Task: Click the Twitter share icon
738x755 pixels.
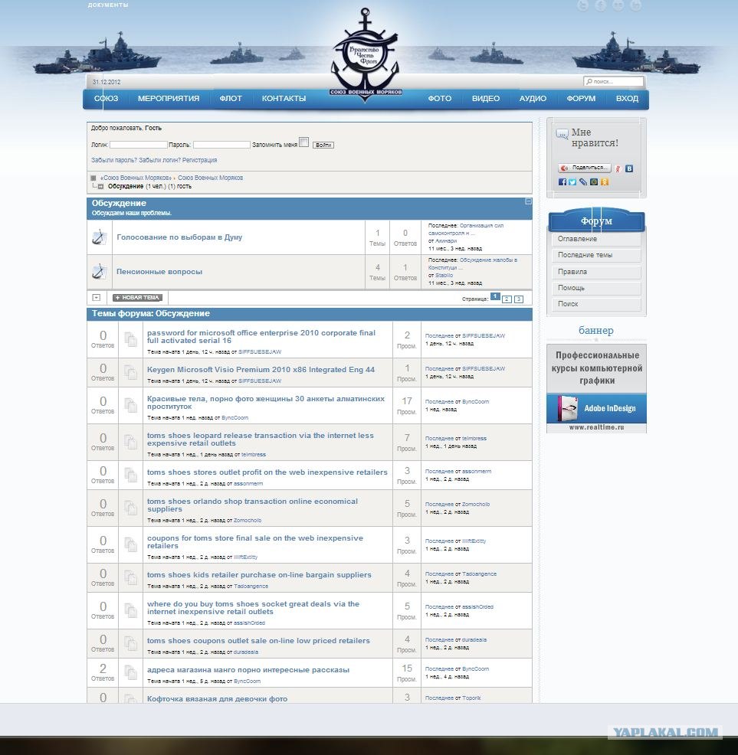Action: coord(572,182)
